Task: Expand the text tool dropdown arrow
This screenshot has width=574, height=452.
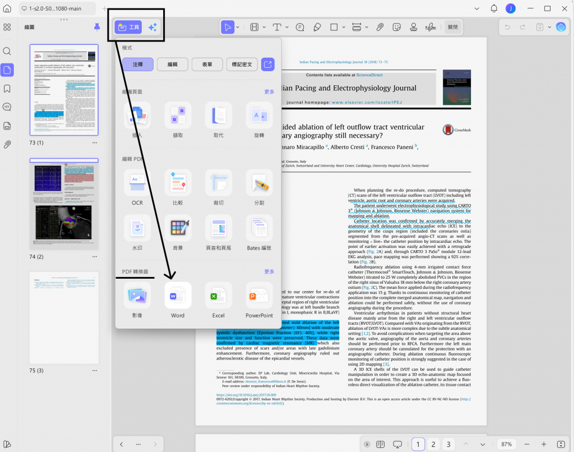Action: pyautogui.click(x=287, y=27)
